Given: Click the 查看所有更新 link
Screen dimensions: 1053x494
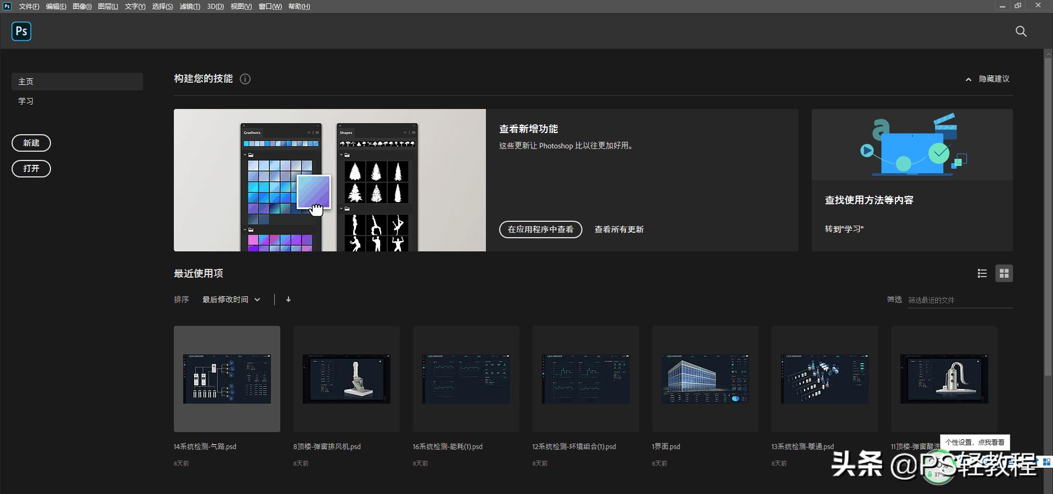Looking at the screenshot, I should 619,229.
